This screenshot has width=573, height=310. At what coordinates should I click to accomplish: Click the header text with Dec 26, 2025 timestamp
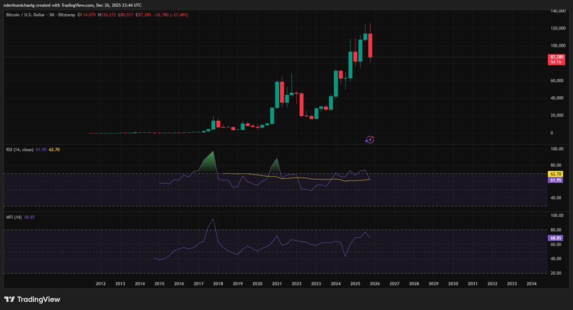(72, 5)
